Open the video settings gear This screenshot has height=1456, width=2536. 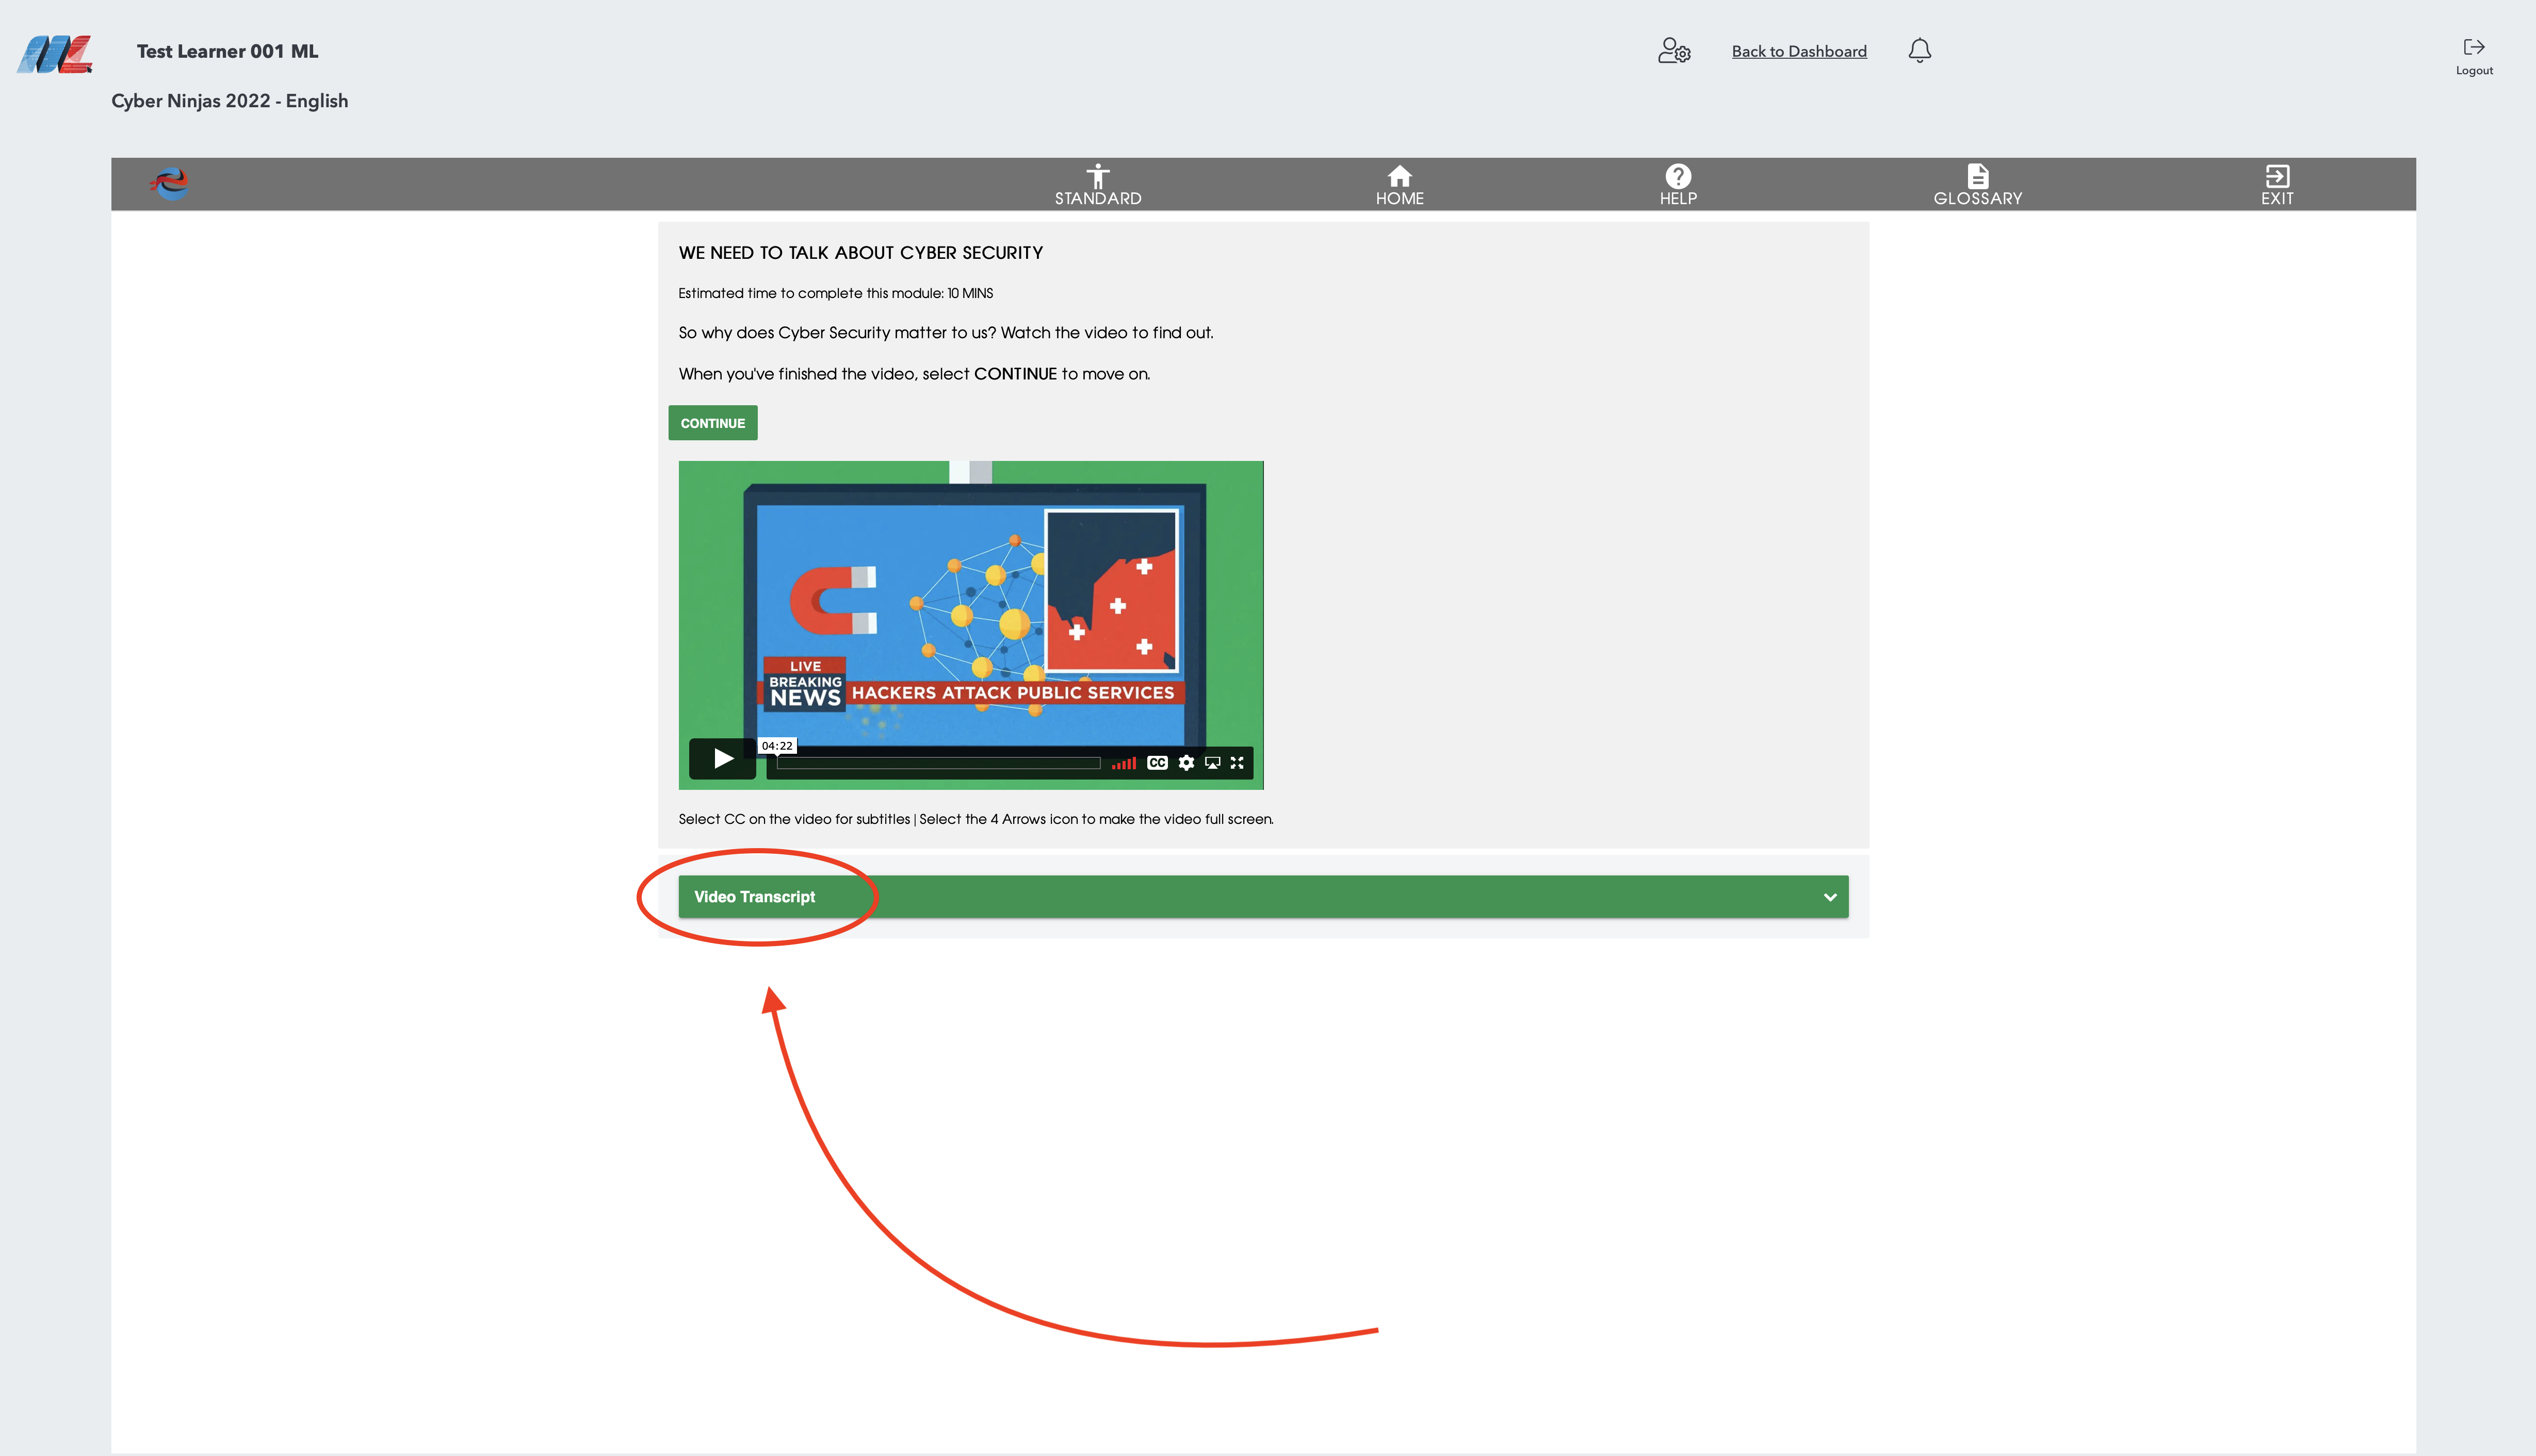pos(1185,763)
